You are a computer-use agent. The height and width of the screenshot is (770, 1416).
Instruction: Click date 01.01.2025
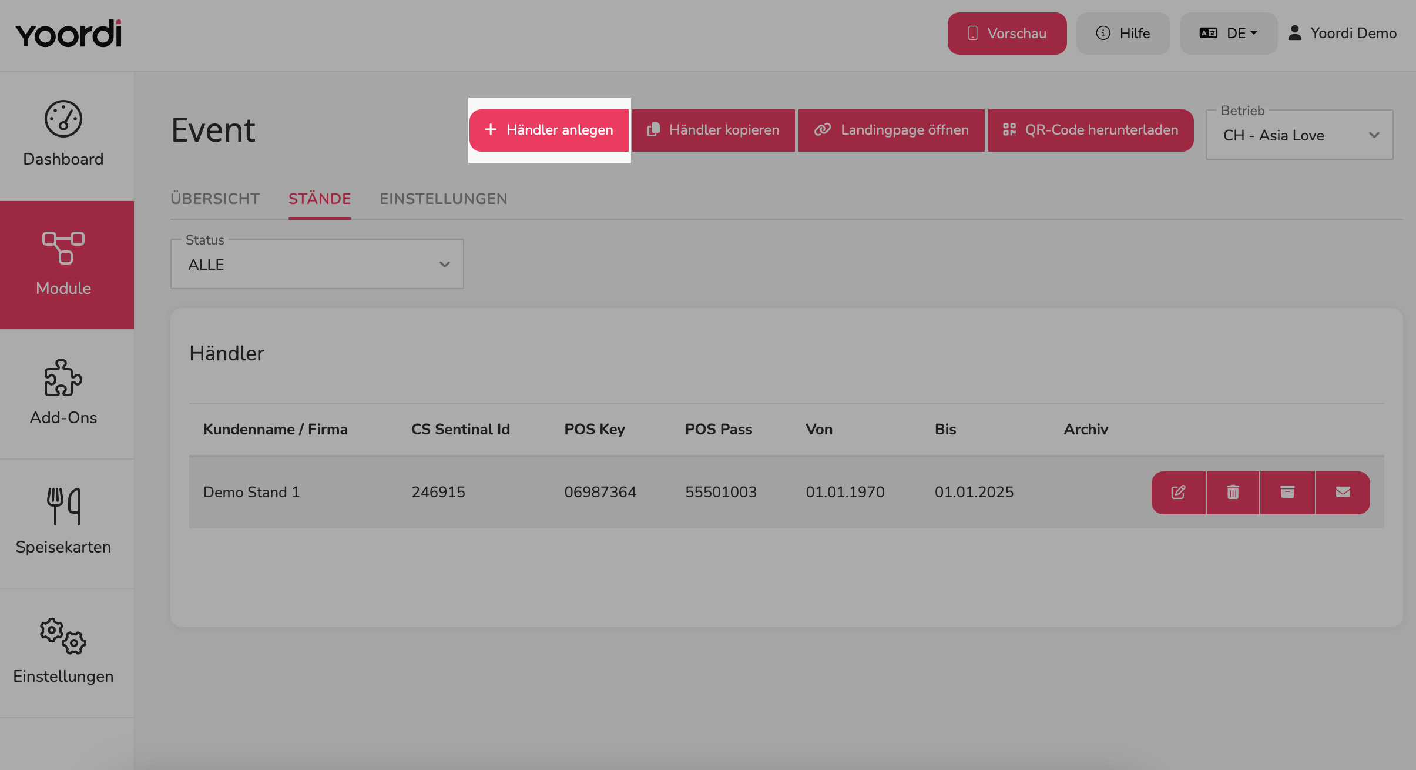974,493
